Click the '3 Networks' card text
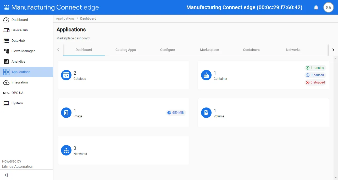Image resolution: width=338 pixels, height=180 pixels. 80,151
